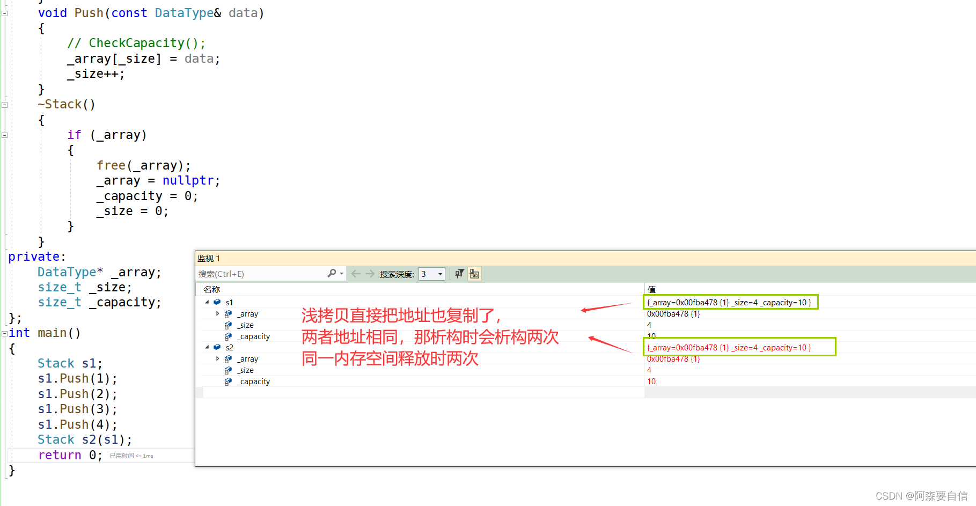Collapse the if (_array) block outline box

pos(4,135)
